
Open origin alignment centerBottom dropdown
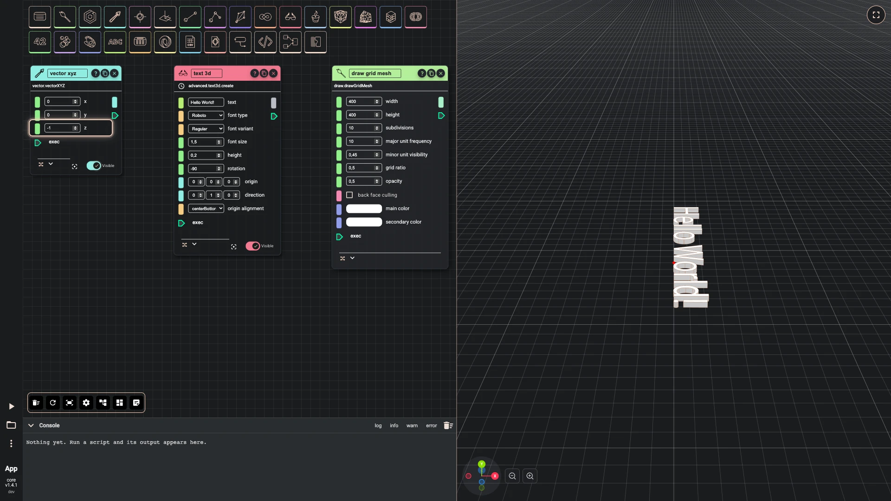206,209
